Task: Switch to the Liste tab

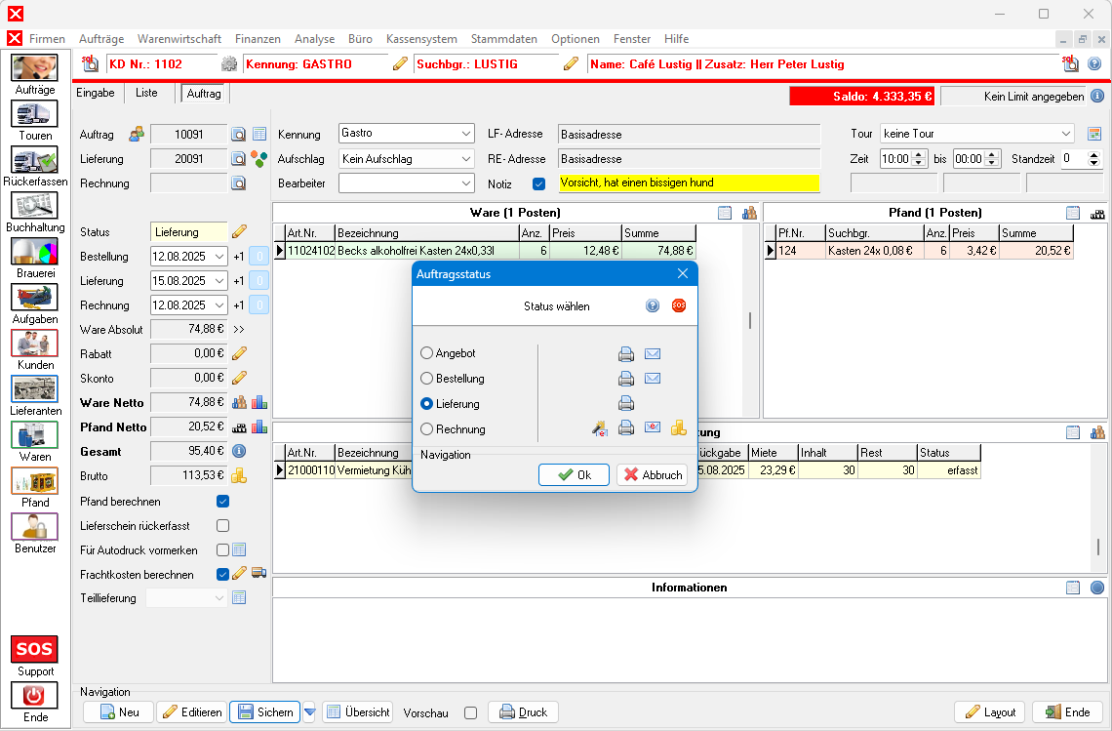Action: pyautogui.click(x=146, y=93)
